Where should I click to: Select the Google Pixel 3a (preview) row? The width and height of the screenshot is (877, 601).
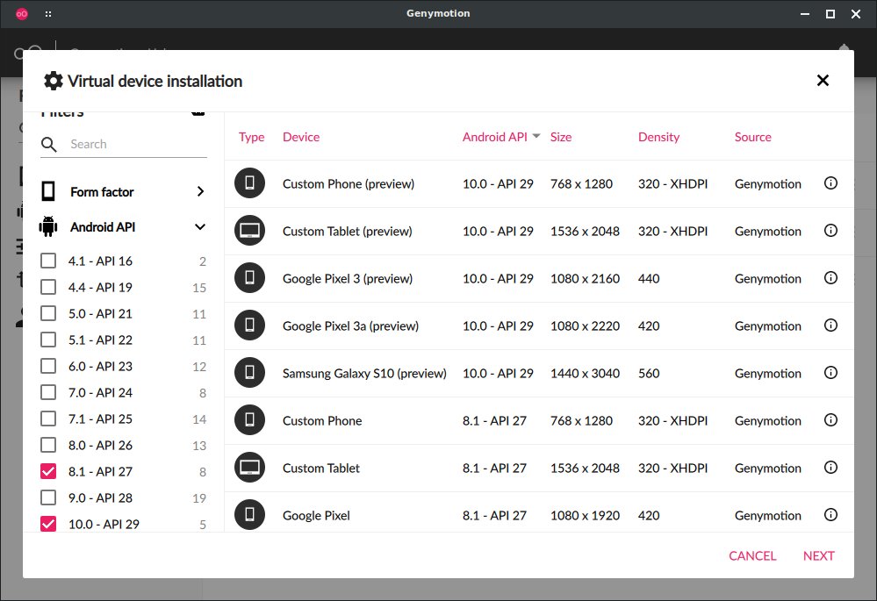[x=539, y=326]
